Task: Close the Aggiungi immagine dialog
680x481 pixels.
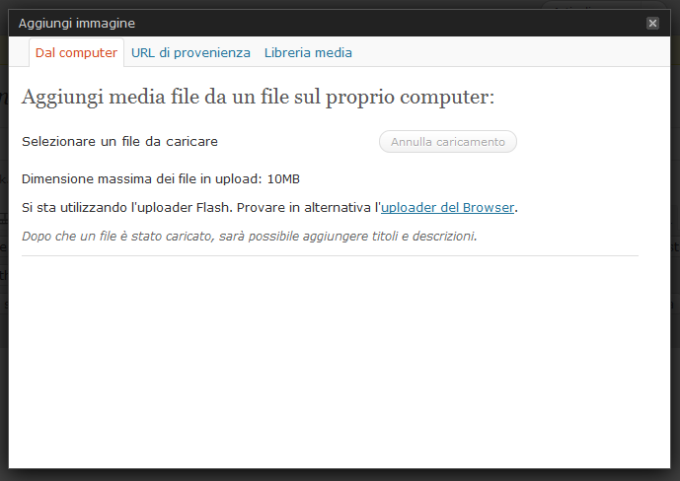Action: point(652,23)
